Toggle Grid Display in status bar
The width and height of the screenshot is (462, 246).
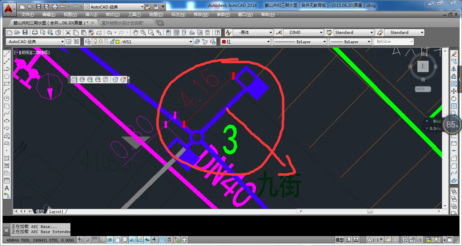click(95, 240)
